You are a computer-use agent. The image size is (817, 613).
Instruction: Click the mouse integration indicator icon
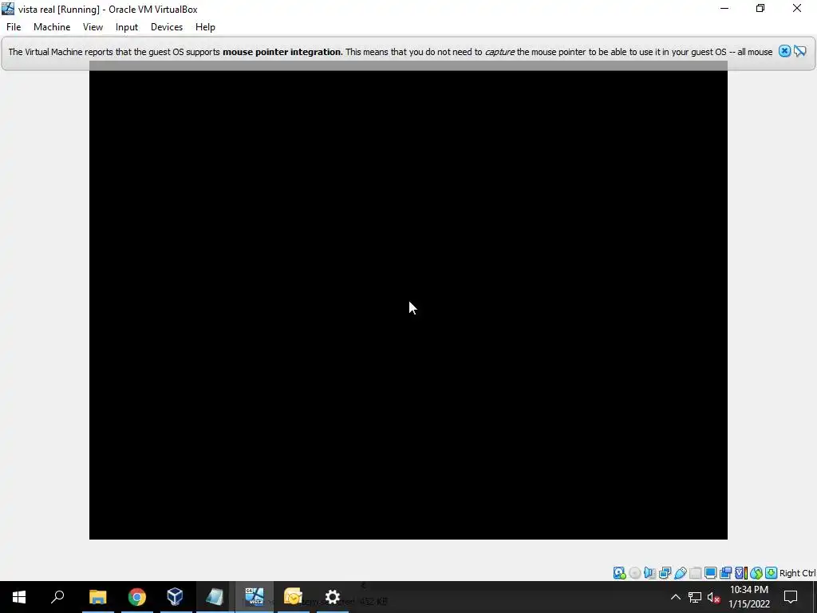[x=756, y=573]
